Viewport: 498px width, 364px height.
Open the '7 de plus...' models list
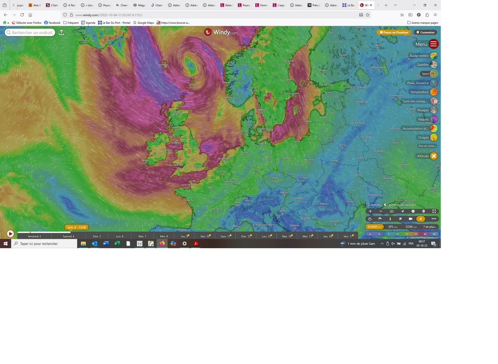coord(430,226)
